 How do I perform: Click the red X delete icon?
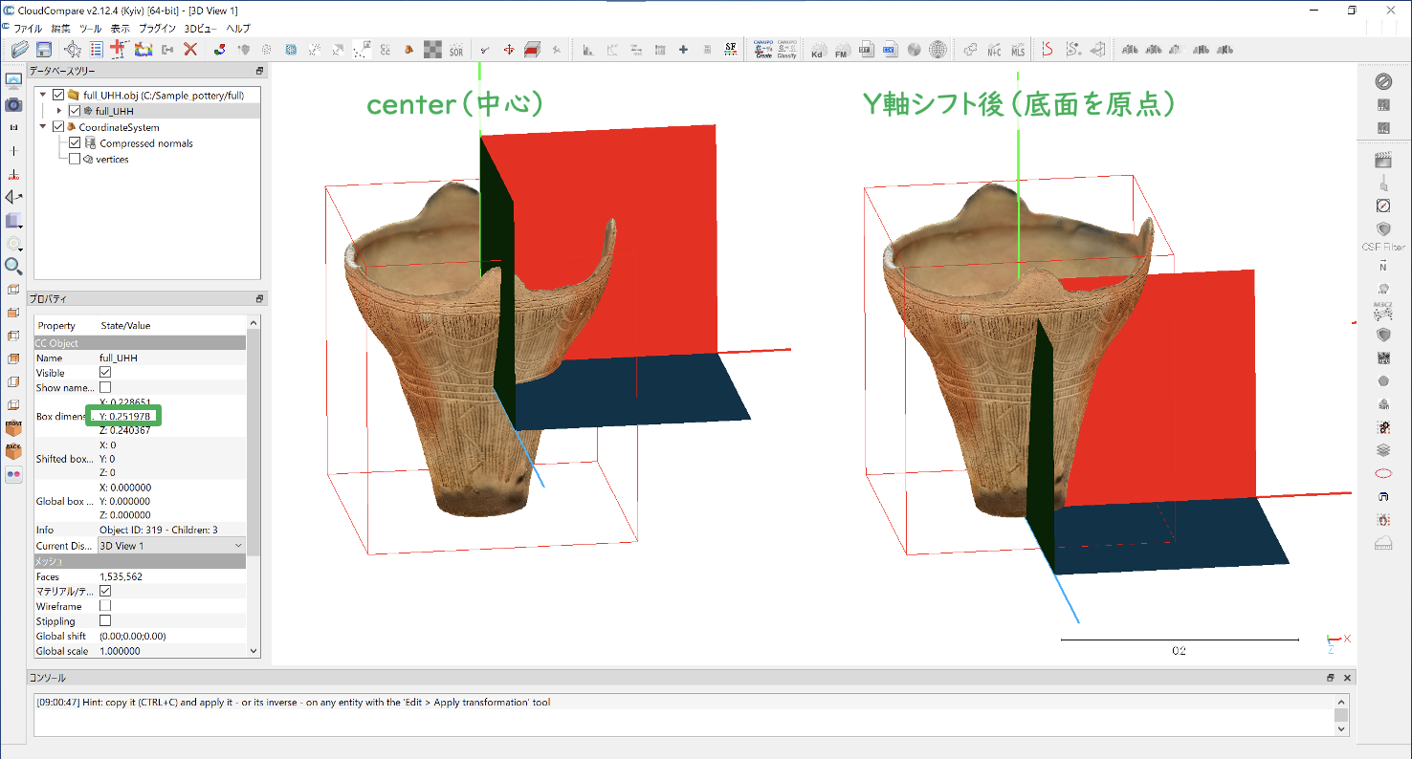(x=190, y=49)
